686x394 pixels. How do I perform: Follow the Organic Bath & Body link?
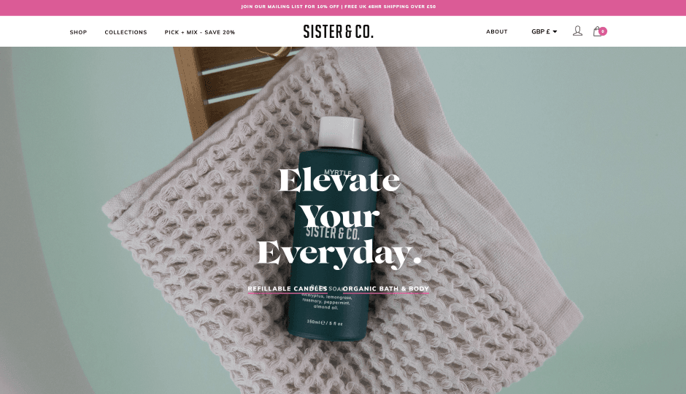(x=386, y=289)
